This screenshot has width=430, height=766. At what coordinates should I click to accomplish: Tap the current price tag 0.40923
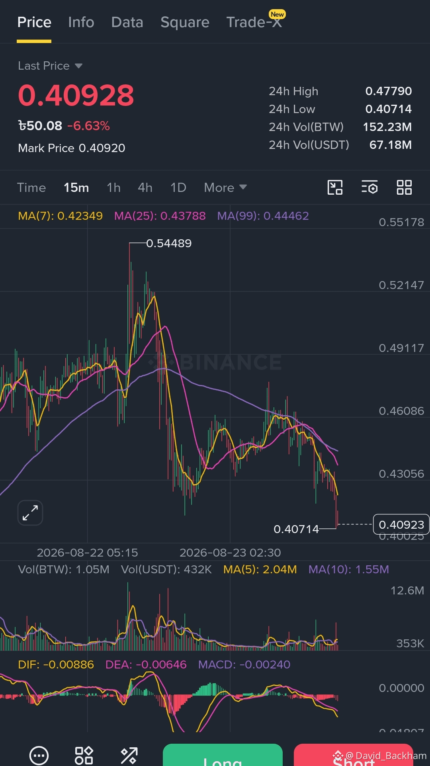(401, 524)
